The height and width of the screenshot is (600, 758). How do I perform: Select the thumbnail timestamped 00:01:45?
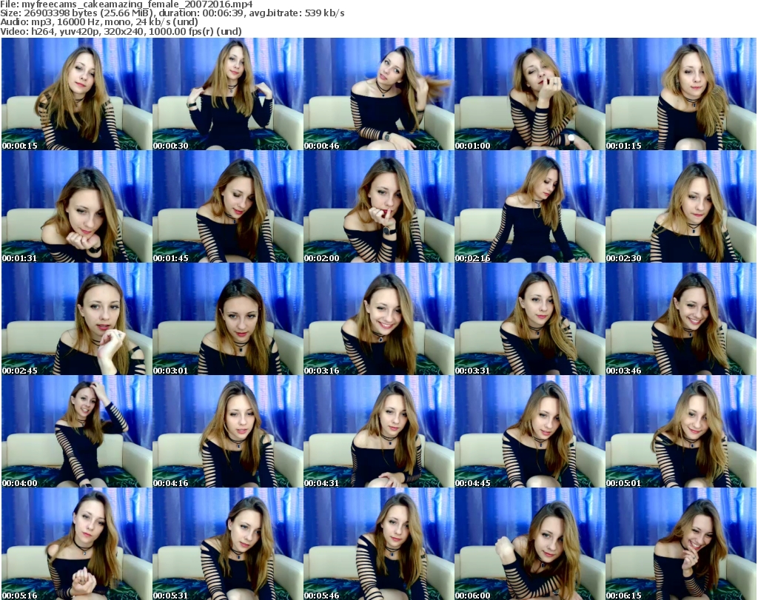coord(228,206)
